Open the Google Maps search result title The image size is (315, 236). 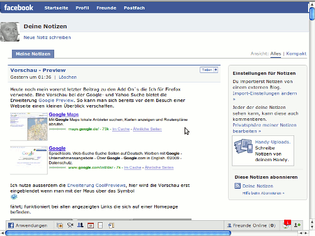64,115
